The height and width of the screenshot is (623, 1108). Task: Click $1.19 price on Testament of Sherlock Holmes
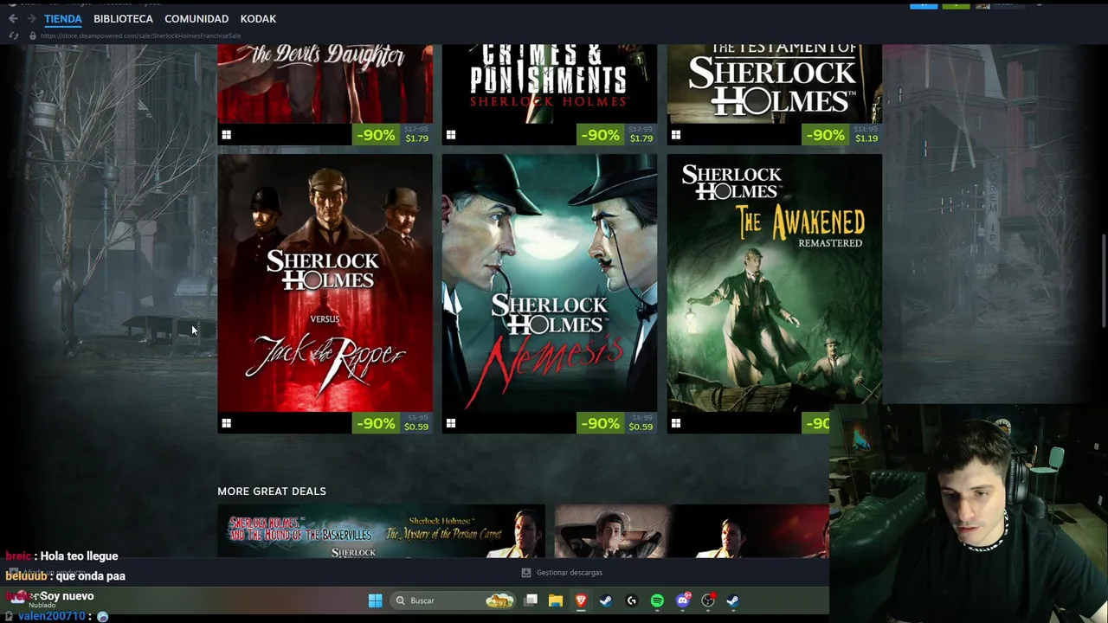point(866,138)
